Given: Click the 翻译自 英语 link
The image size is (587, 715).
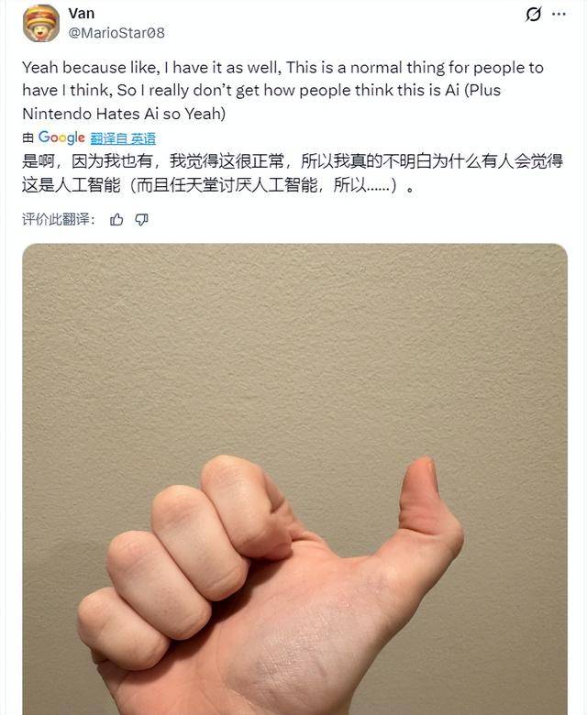Looking at the screenshot, I should pos(123,138).
